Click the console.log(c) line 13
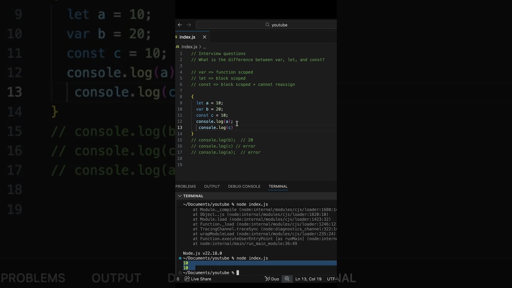This screenshot has width=512, height=288. tap(216, 128)
